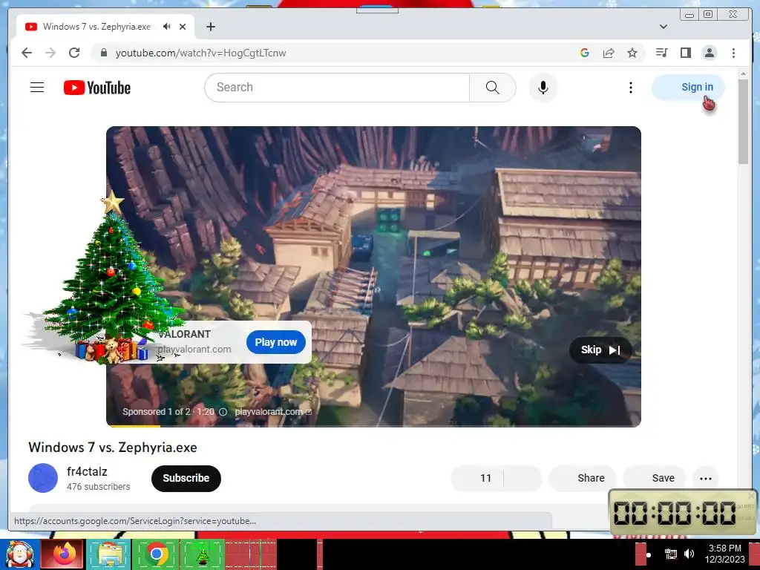Viewport: 760px width, 570px height.
Task: Click the page vertical scrollbar thumb
Action: pyautogui.click(x=743, y=121)
